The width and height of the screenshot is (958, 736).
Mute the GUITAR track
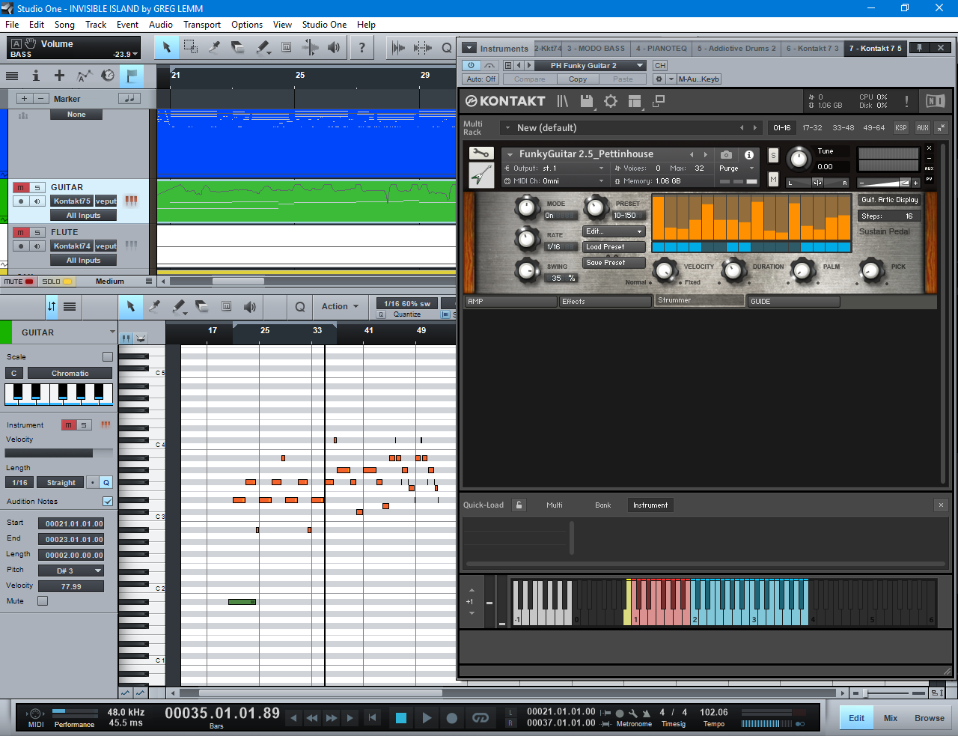(20, 187)
